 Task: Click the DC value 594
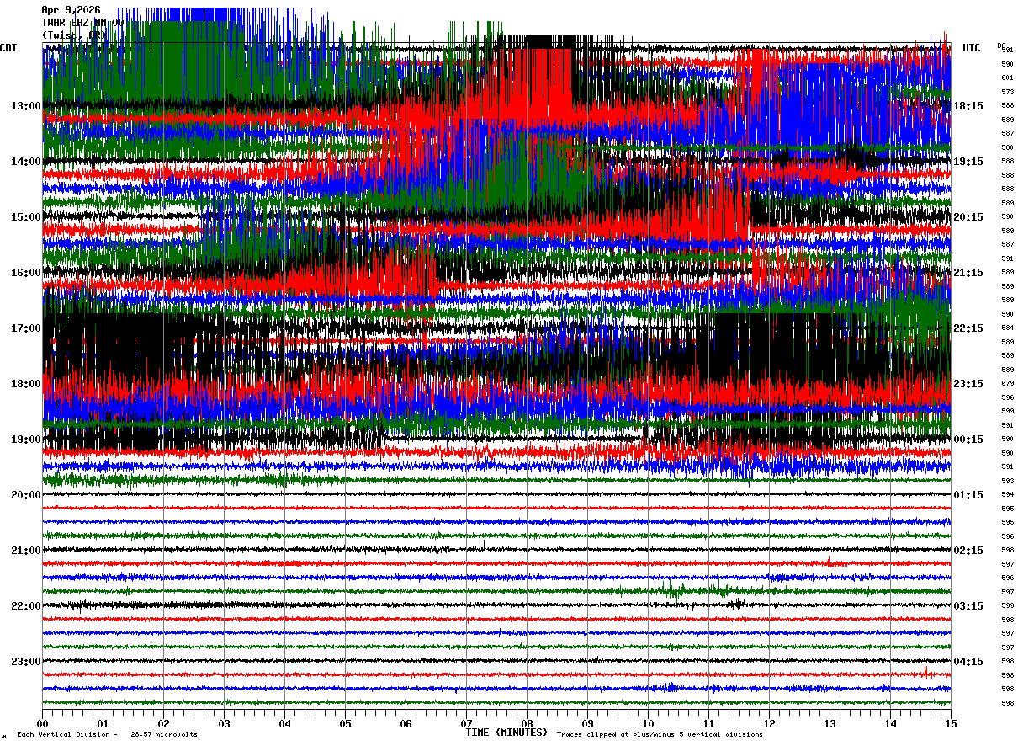(1007, 494)
